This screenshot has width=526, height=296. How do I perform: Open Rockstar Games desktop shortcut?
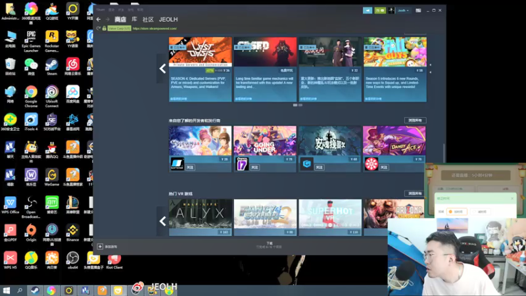[x=52, y=41]
